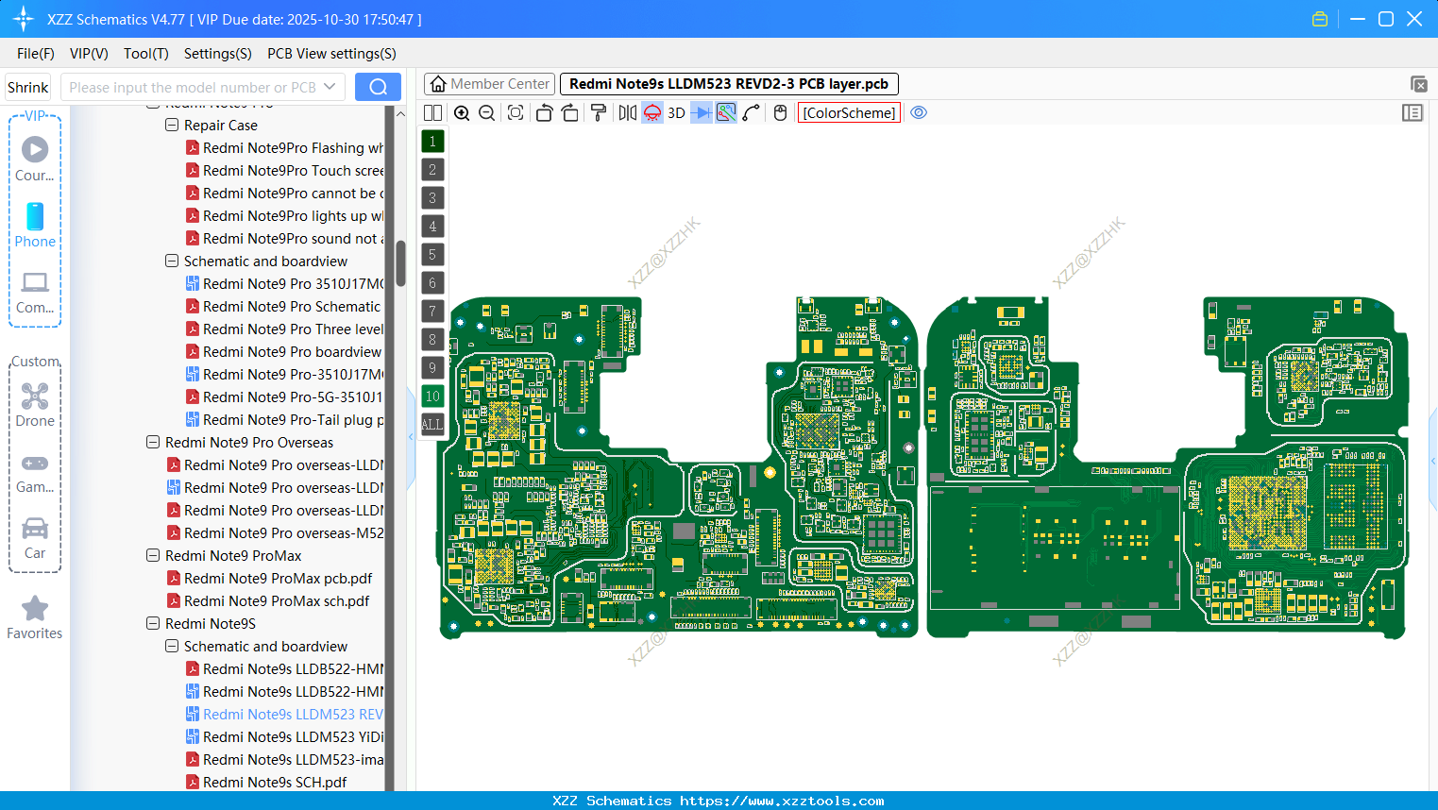Switch the board into 3D view
Viewport: 1438px width, 810px height.
pos(676,112)
